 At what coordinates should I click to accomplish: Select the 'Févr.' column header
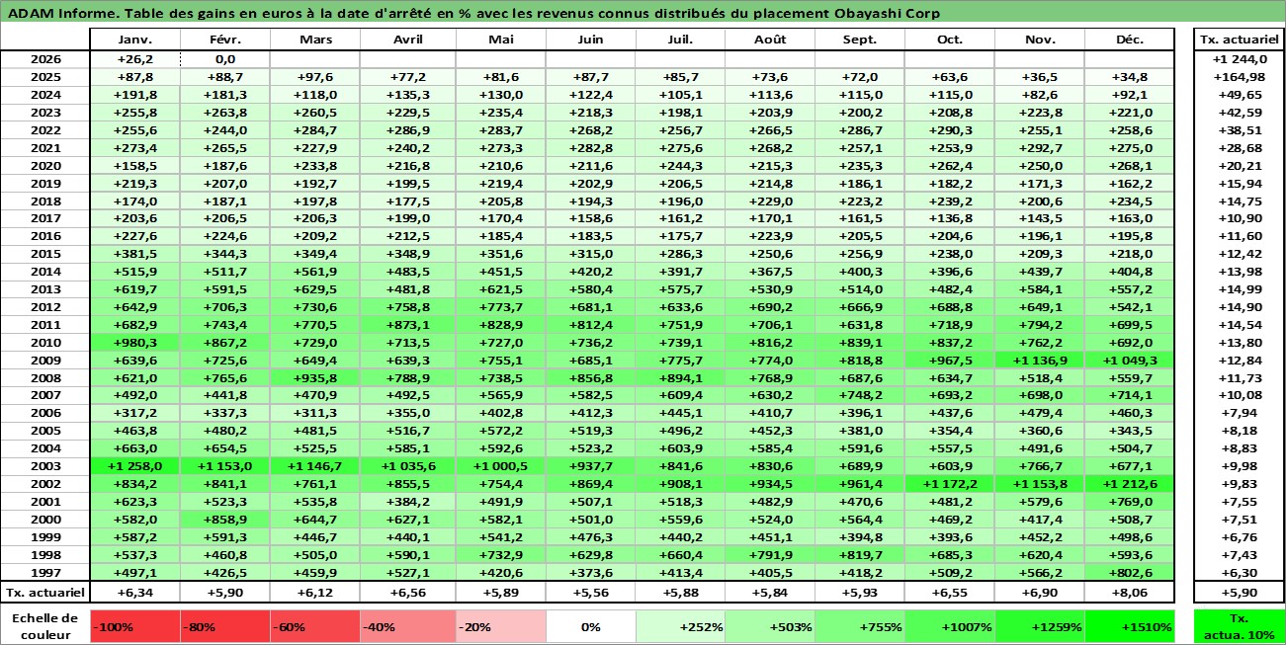(224, 40)
